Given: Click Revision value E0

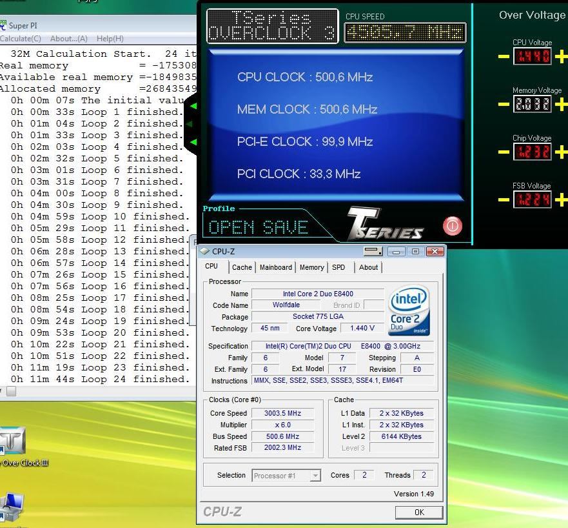Looking at the screenshot, I should pyautogui.click(x=416, y=369).
